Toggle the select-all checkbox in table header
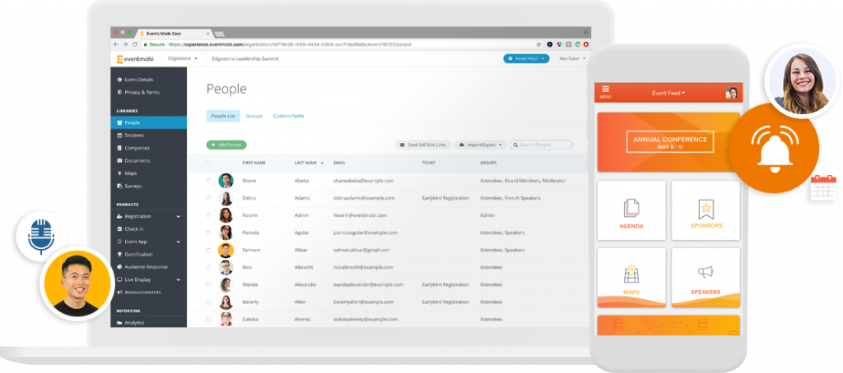The height and width of the screenshot is (373, 843). [x=207, y=163]
